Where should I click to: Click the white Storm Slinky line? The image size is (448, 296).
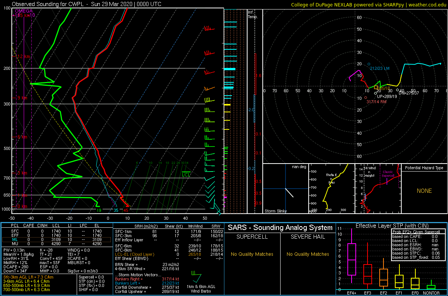(x=289, y=192)
